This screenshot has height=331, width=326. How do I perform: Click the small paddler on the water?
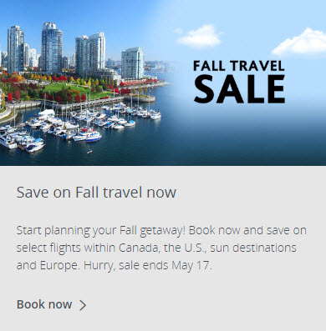click(89, 152)
